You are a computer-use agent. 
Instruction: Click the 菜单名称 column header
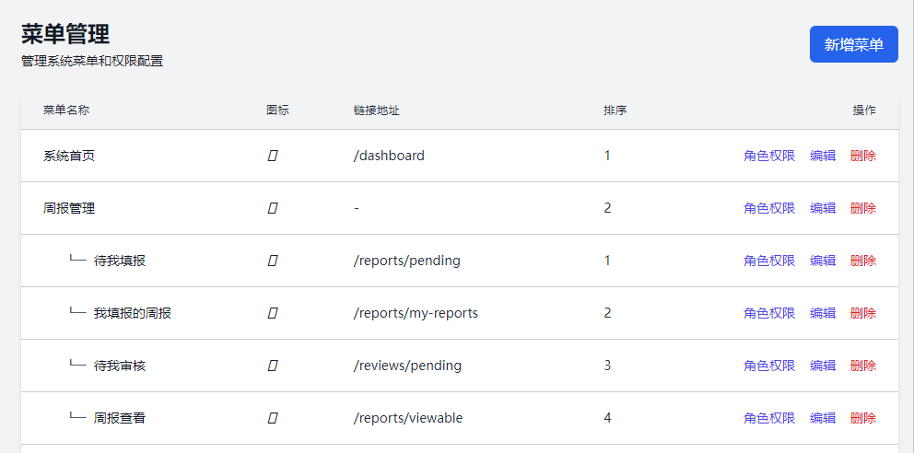click(x=66, y=110)
